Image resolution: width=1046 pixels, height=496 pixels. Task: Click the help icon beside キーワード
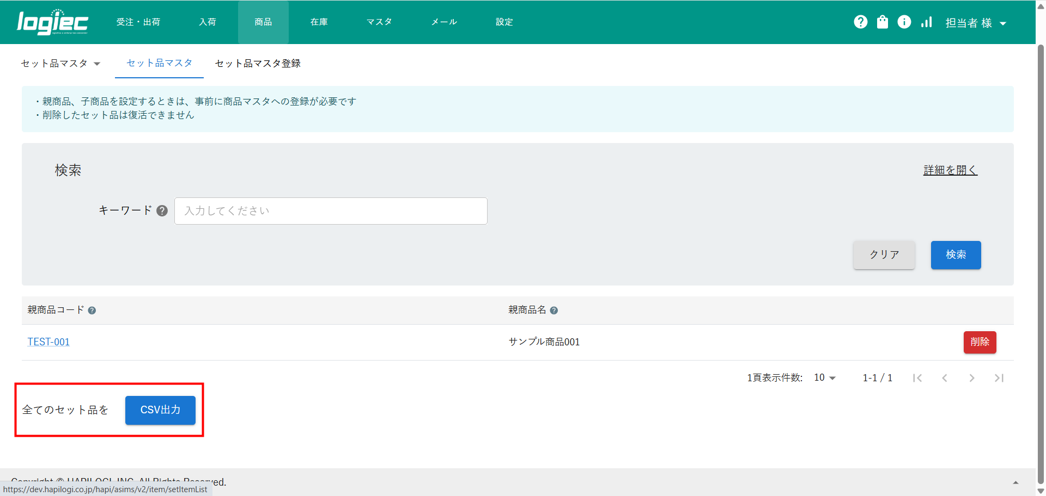click(162, 211)
